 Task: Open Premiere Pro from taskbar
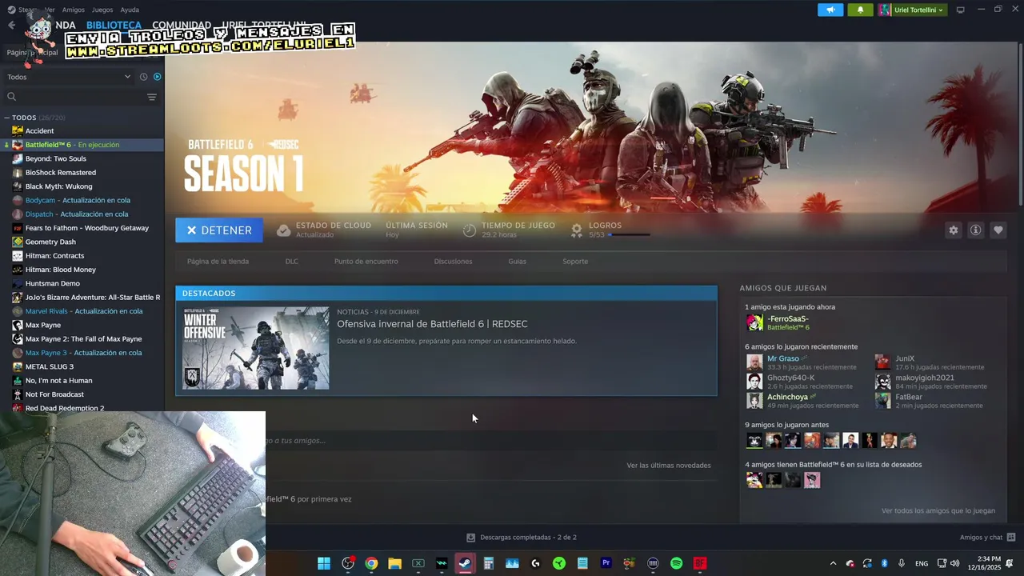pyautogui.click(x=606, y=563)
